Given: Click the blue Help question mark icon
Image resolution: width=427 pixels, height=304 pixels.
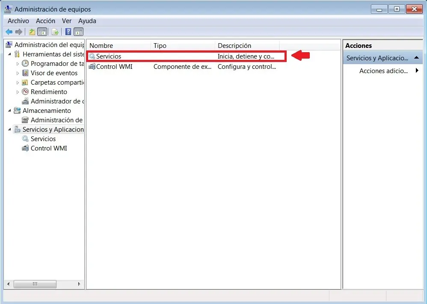Looking at the screenshot, I should [68, 32].
